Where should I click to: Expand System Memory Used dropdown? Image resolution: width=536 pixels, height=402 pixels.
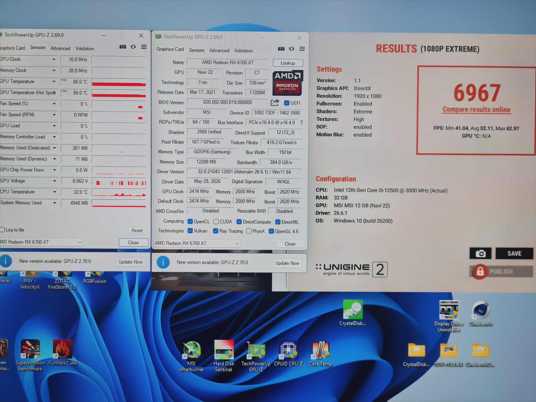coord(54,203)
